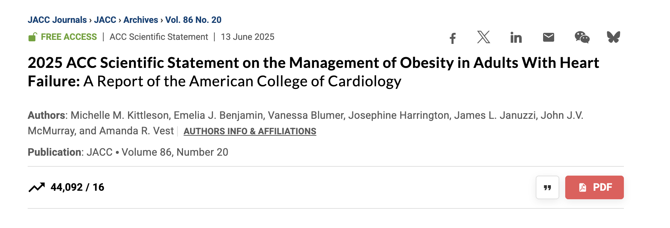The width and height of the screenshot is (670, 228).
Task: Click the metrics trend arrow icon
Action: 37,187
